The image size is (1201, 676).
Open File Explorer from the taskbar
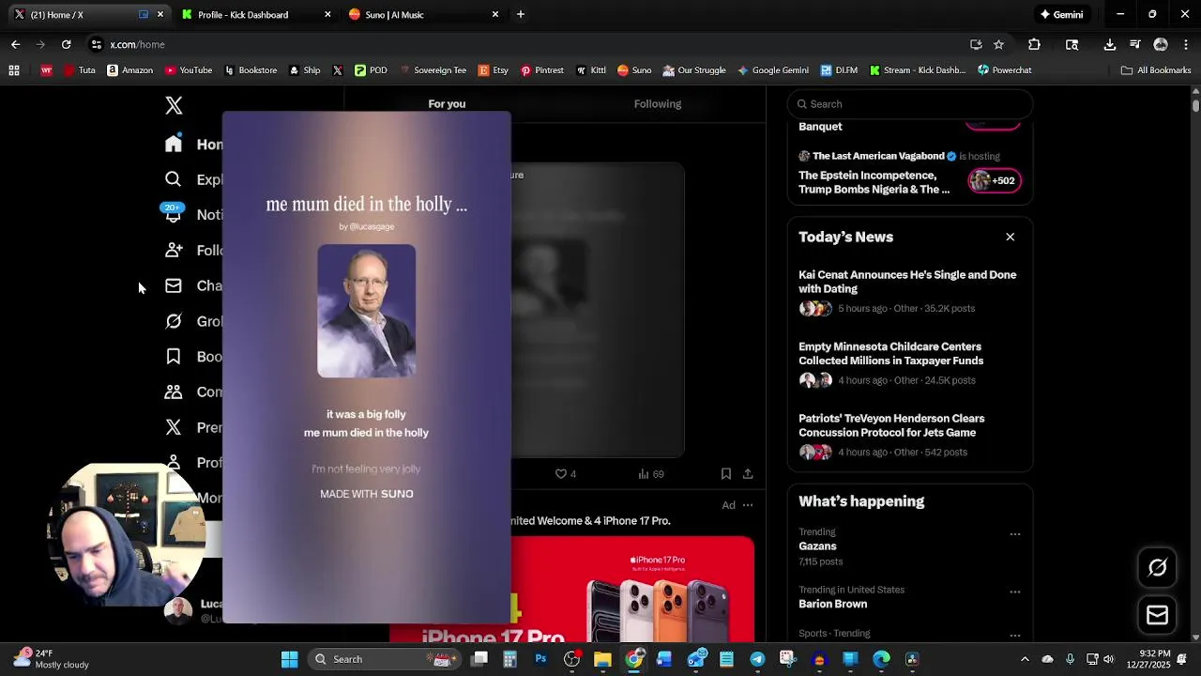point(602,659)
